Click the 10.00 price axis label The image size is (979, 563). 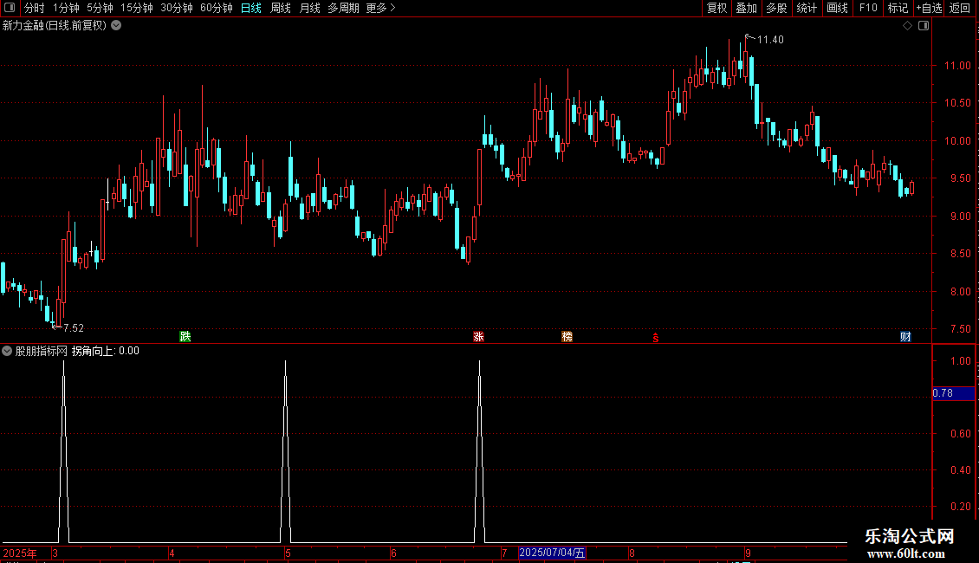[957, 141]
